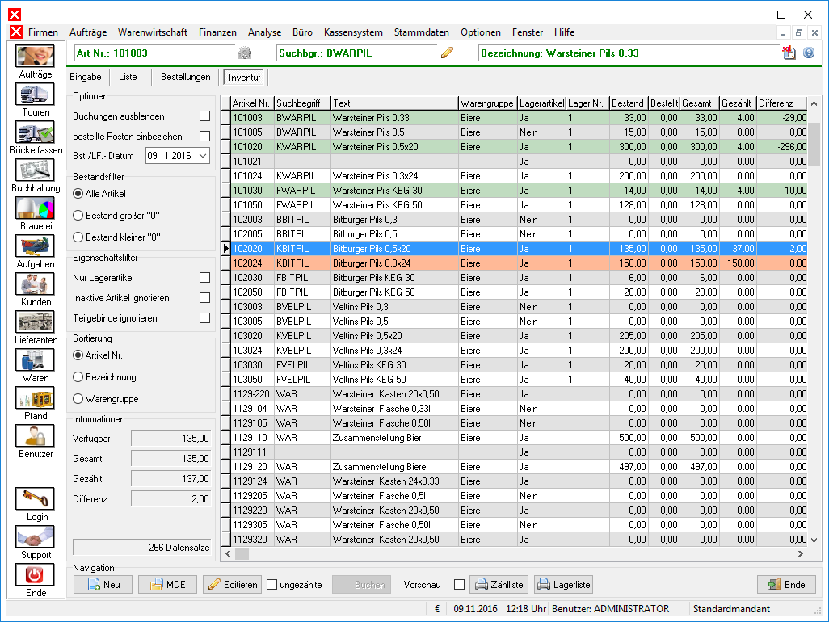Sort by Warengruppe radio button
Viewport: 829px width, 622px height.
pos(78,399)
